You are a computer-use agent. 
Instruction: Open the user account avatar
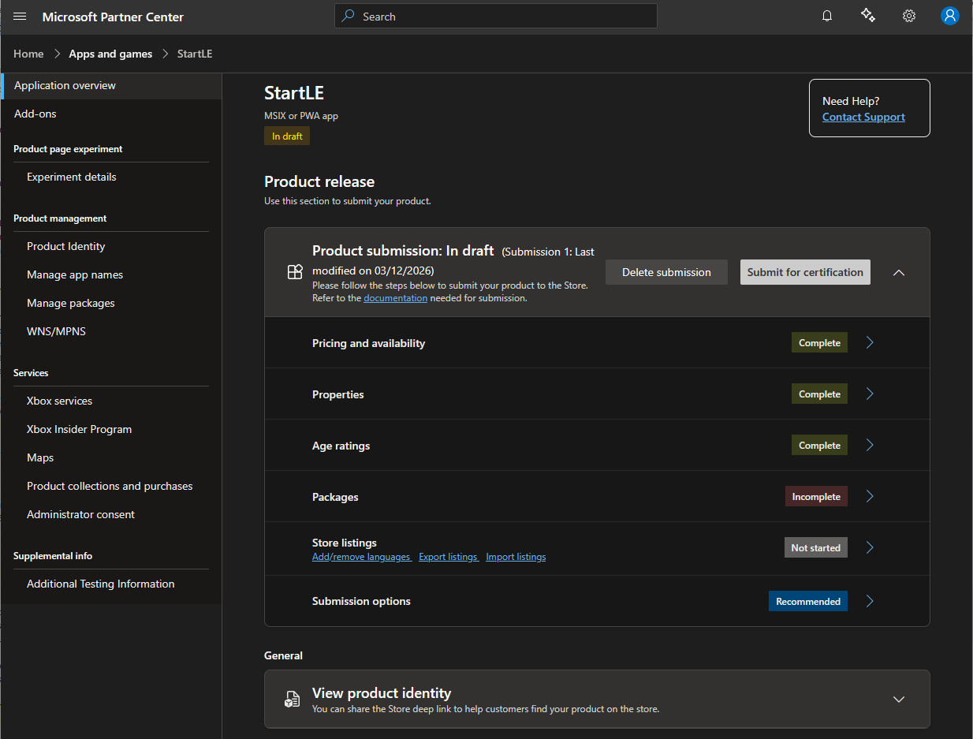point(950,16)
